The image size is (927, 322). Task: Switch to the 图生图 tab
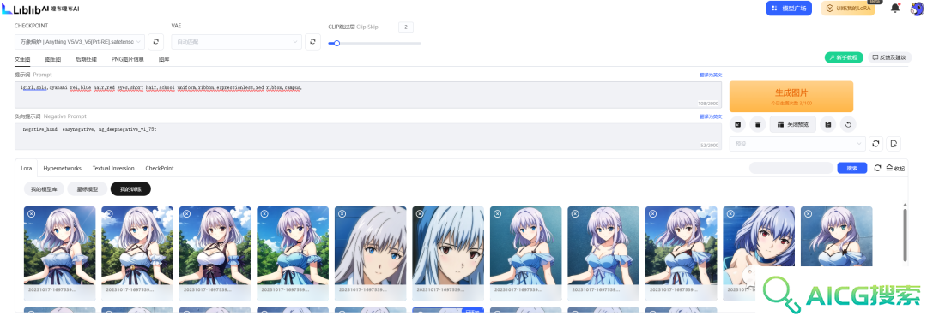[53, 59]
